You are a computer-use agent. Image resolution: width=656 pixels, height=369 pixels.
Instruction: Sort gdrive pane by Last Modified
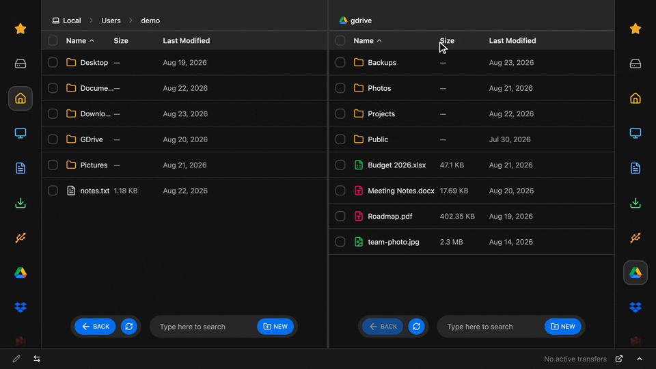(x=512, y=40)
